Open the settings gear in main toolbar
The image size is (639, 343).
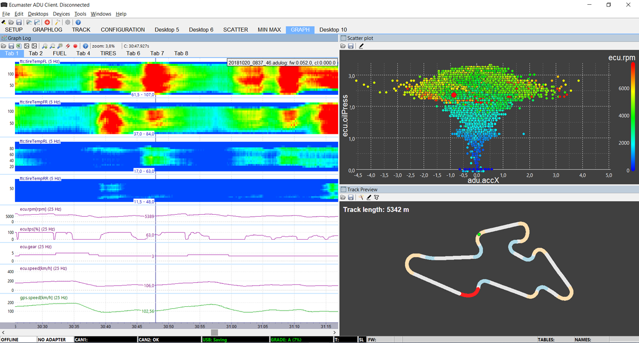(x=68, y=22)
